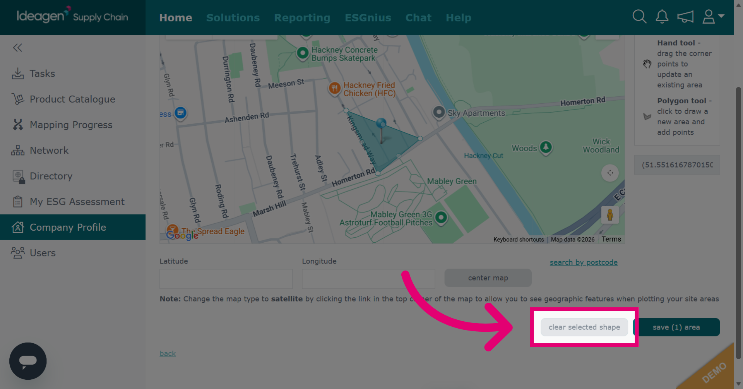Open the notifications bell

pyautogui.click(x=662, y=17)
